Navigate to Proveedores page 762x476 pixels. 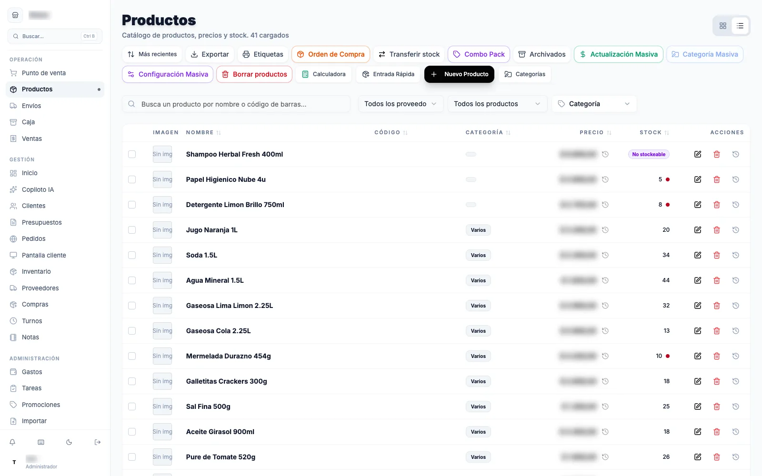(55, 288)
